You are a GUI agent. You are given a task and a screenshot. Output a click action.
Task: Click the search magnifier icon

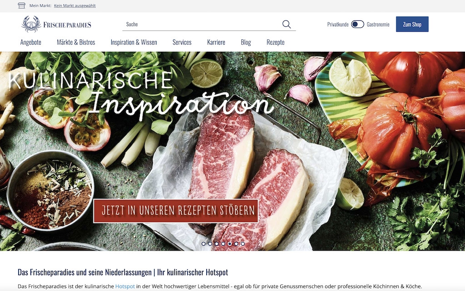point(287,24)
